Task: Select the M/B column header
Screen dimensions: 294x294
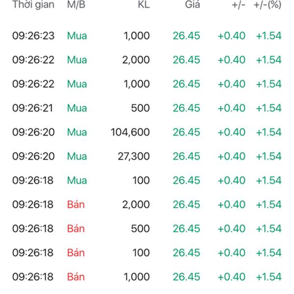Action: coord(76,4)
